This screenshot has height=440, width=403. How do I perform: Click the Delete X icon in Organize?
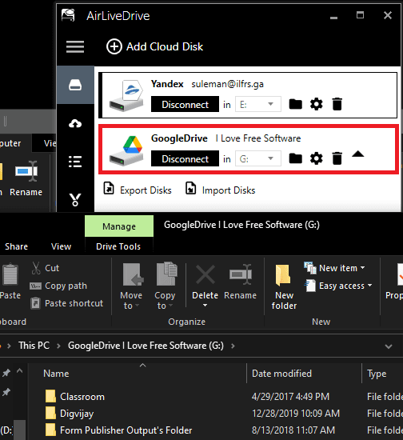click(x=205, y=274)
